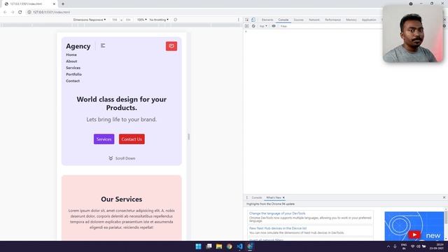Open Visual Studio Code from the taskbar
This screenshot has width=448, height=252.
coord(239,246)
